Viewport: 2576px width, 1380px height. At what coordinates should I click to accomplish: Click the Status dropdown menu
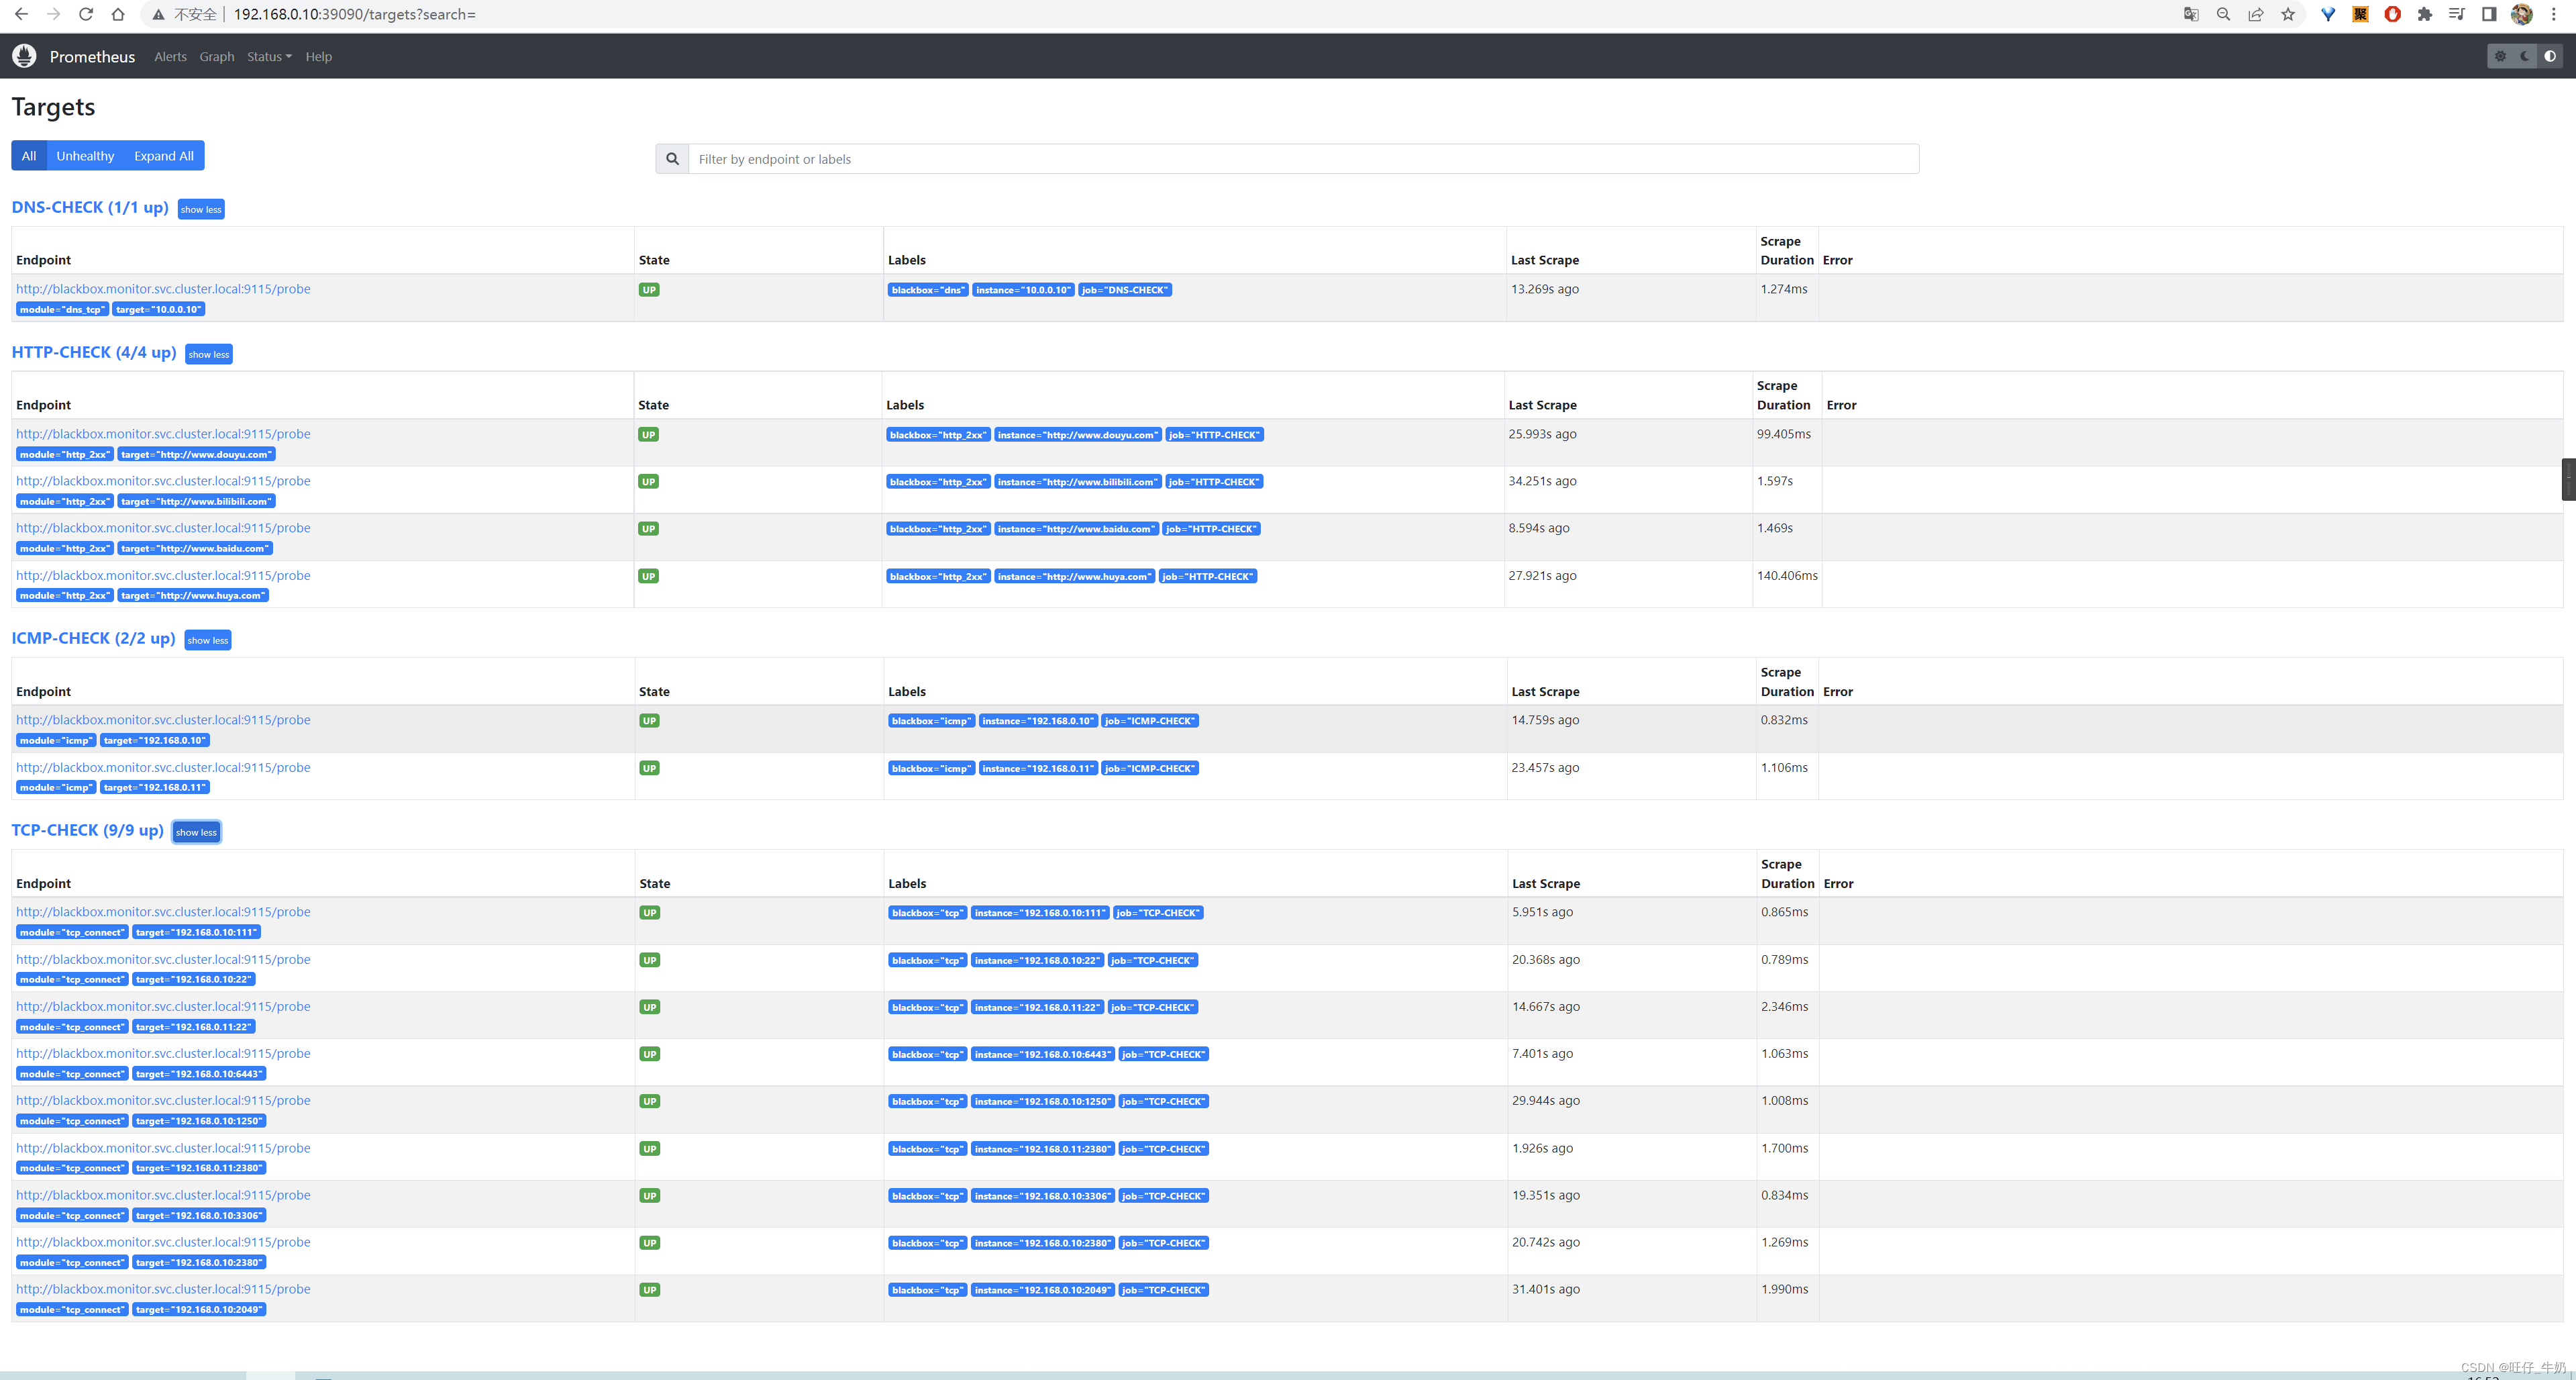pos(266,56)
